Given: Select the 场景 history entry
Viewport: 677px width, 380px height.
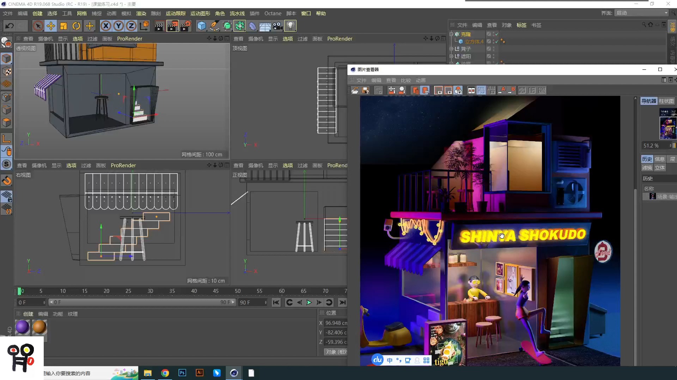Looking at the screenshot, I should pos(659,196).
